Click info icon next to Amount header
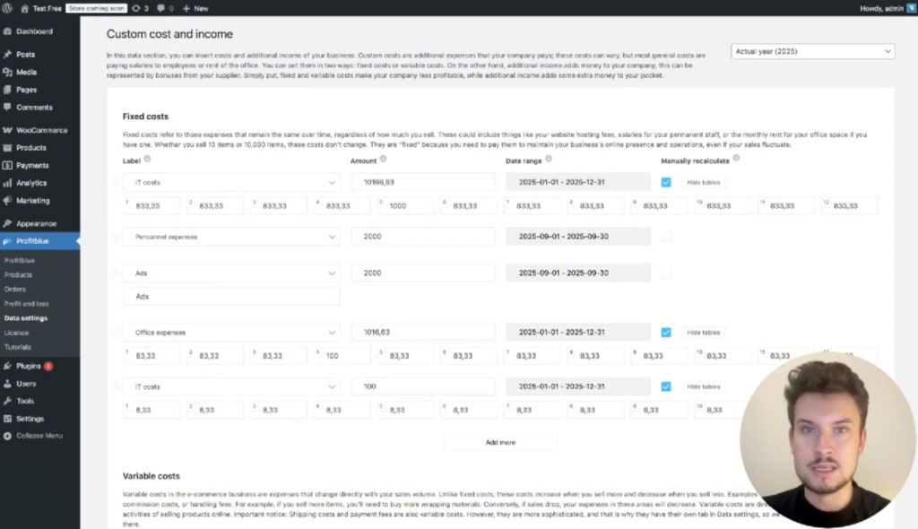This screenshot has width=918, height=529. (x=383, y=160)
